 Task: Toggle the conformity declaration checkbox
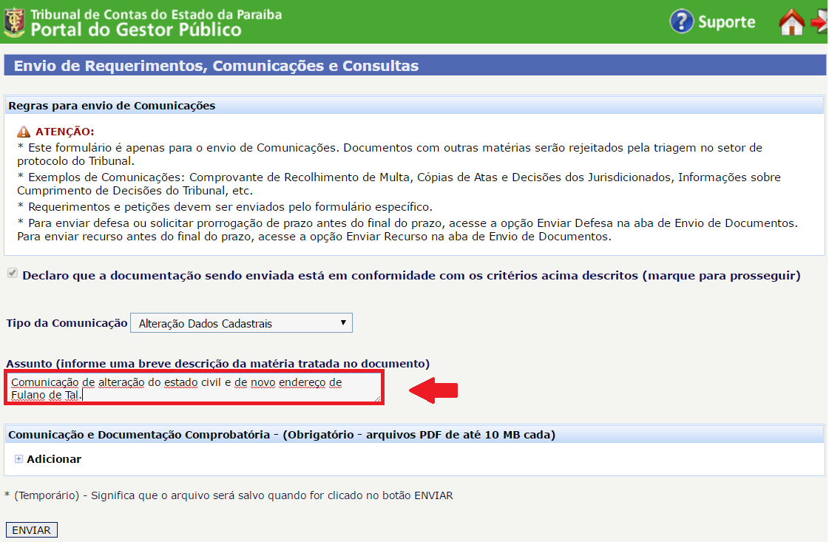[x=12, y=274]
